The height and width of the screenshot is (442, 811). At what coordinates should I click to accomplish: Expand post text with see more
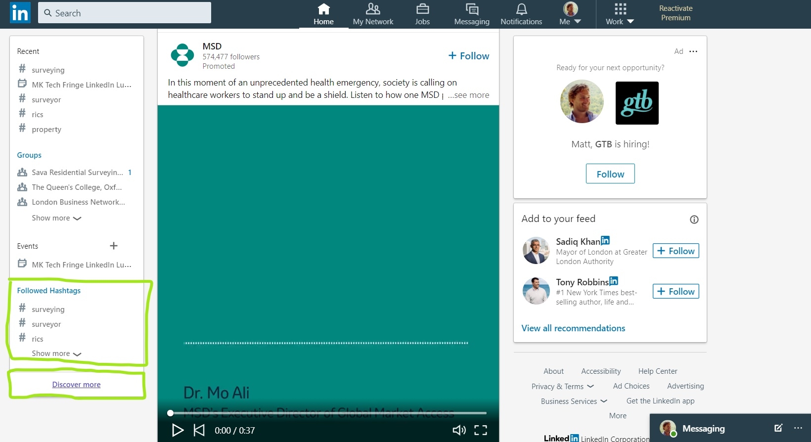click(468, 95)
